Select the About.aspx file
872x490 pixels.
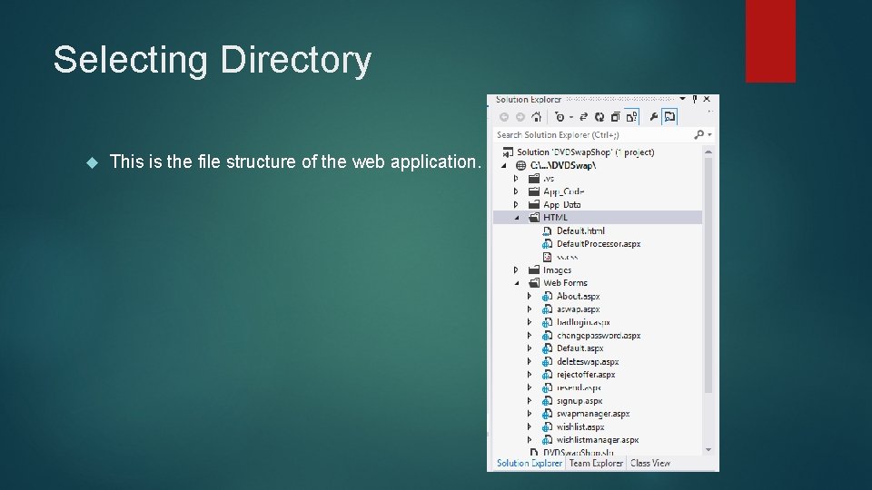pyautogui.click(x=579, y=296)
